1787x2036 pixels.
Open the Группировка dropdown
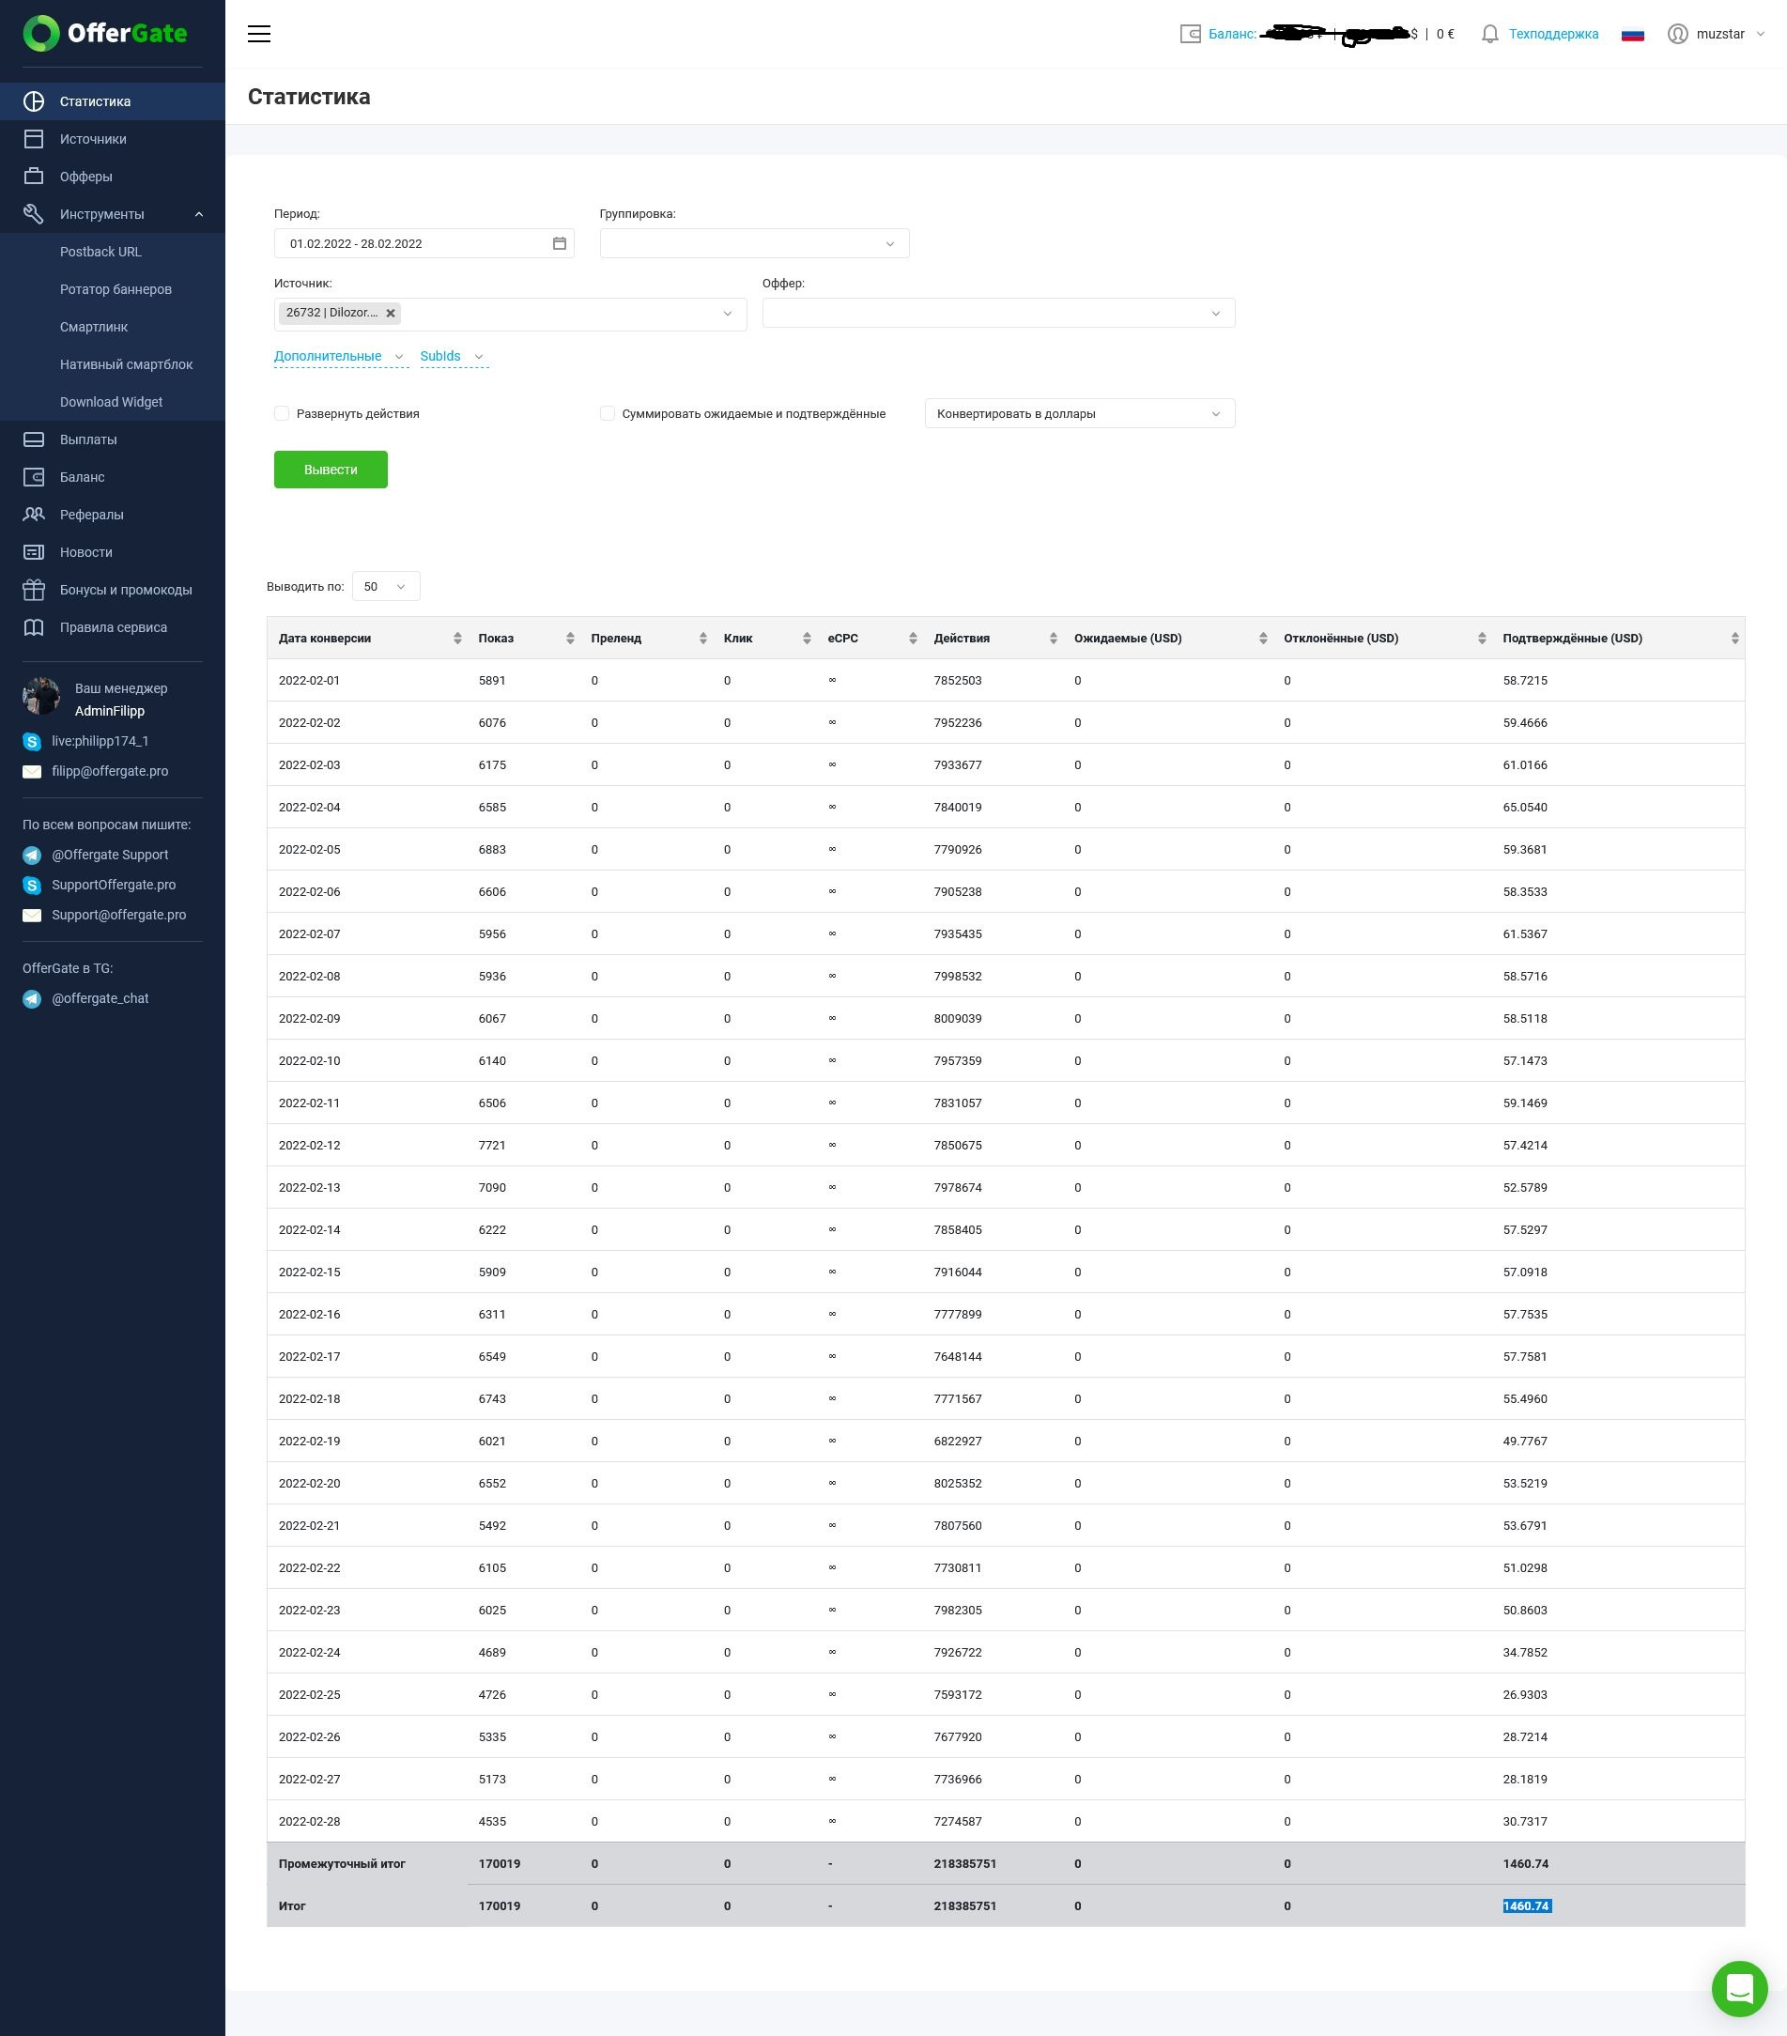[753, 244]
